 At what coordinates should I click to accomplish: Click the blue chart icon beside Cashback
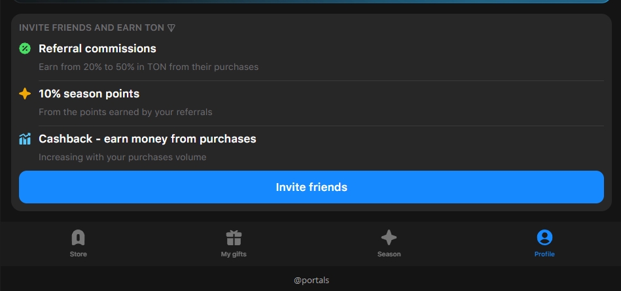[x=25, y=139]
